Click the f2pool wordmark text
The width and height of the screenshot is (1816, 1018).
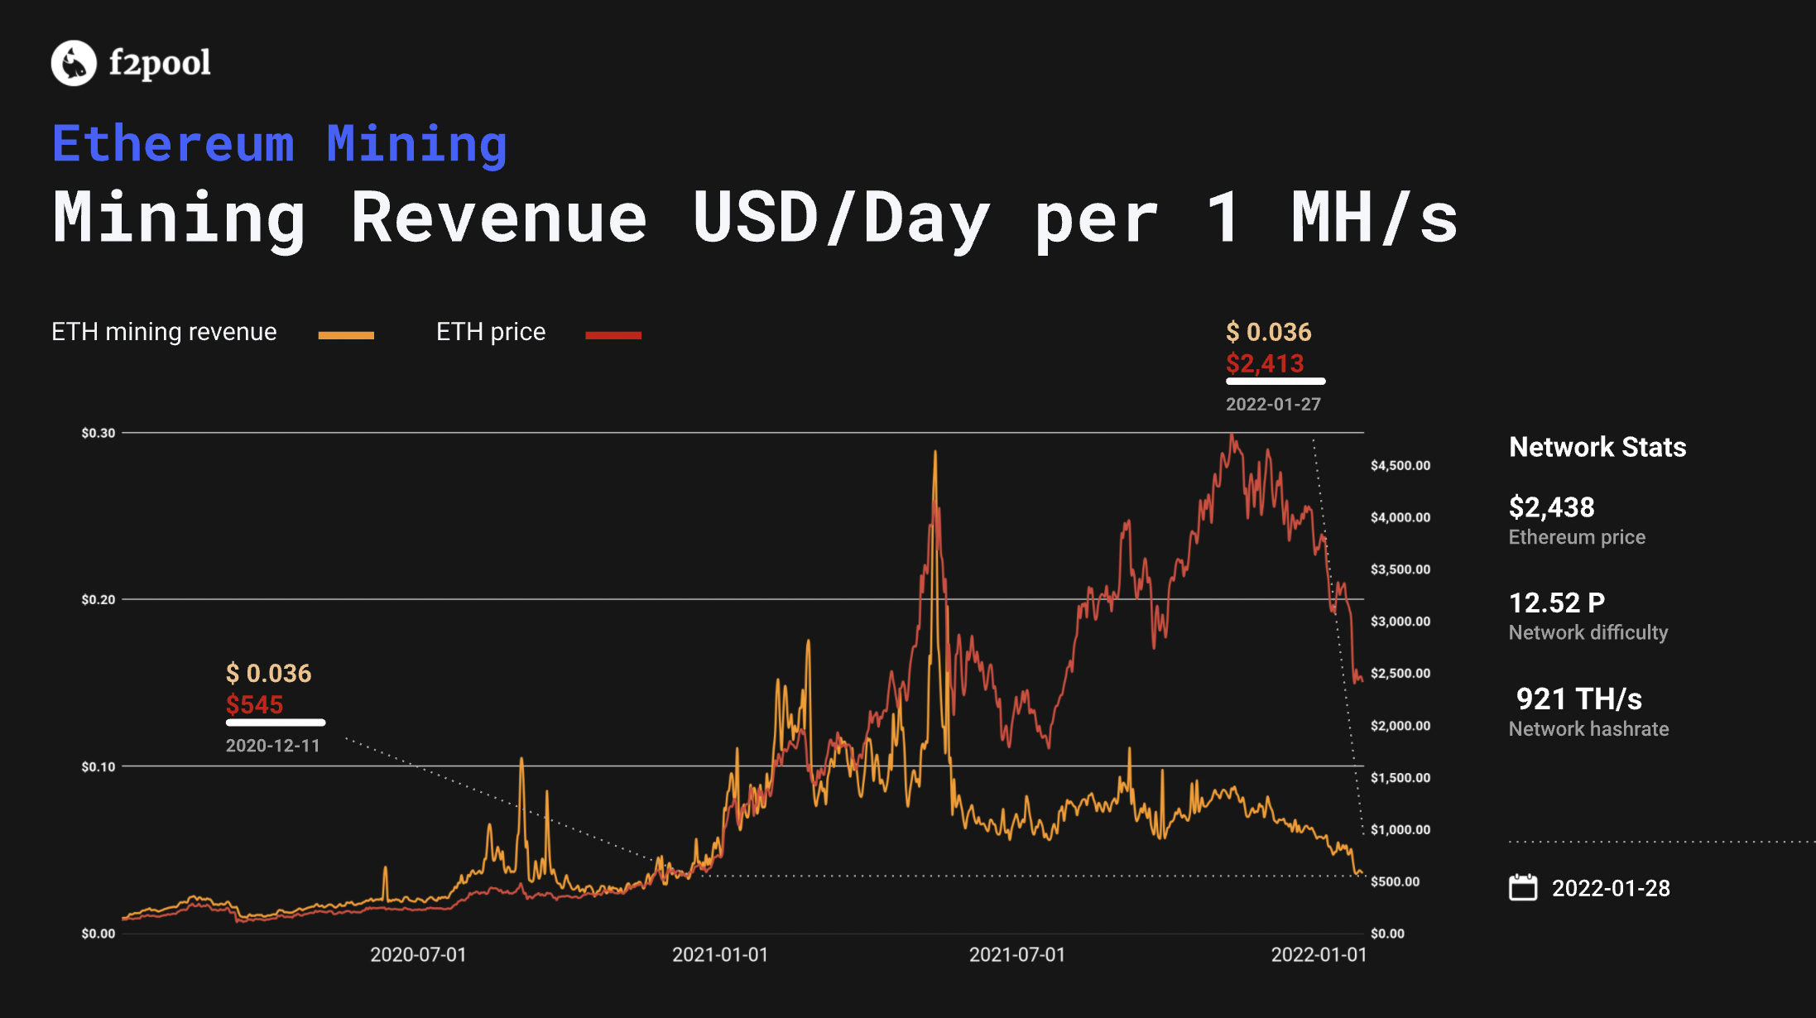tap(160, 64)
